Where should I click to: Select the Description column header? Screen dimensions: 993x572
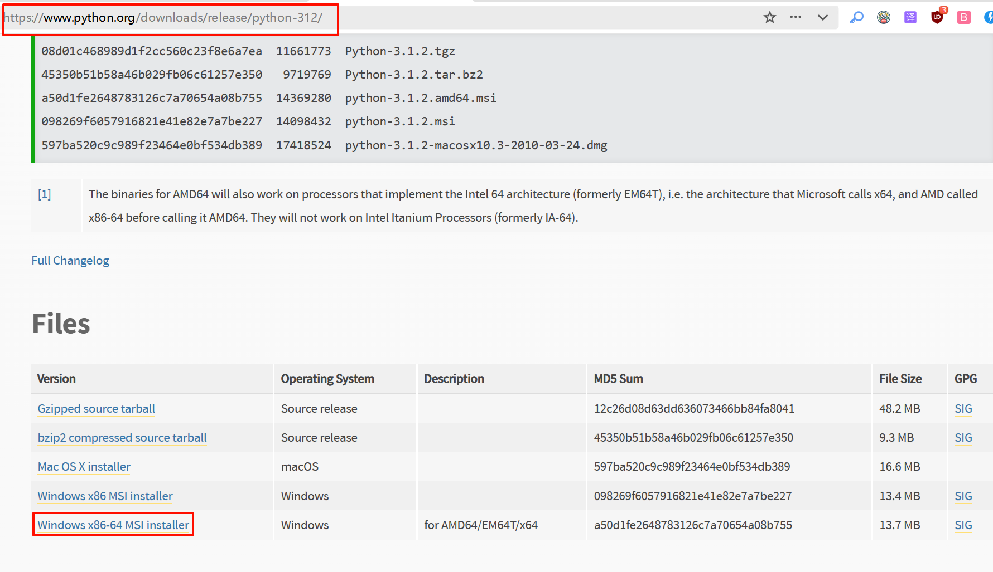454,379
